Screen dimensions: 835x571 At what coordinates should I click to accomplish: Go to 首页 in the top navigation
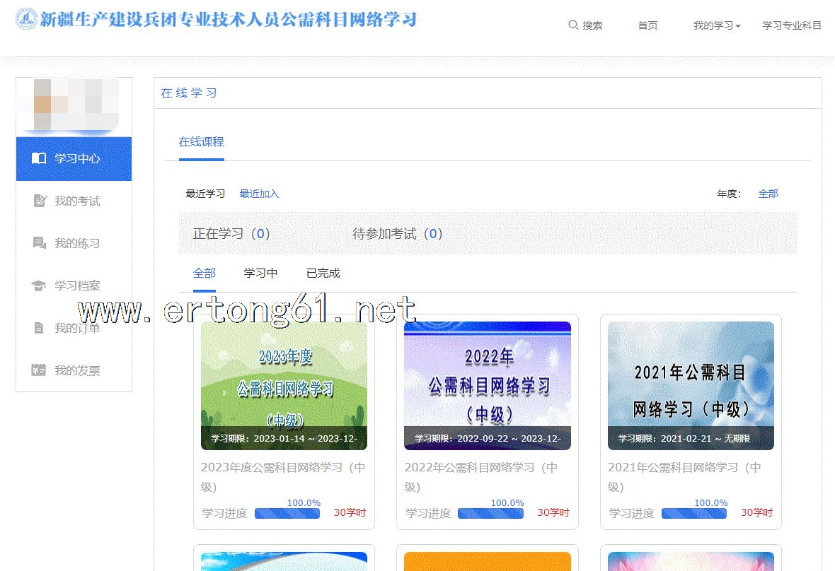[x=647, y=25]
